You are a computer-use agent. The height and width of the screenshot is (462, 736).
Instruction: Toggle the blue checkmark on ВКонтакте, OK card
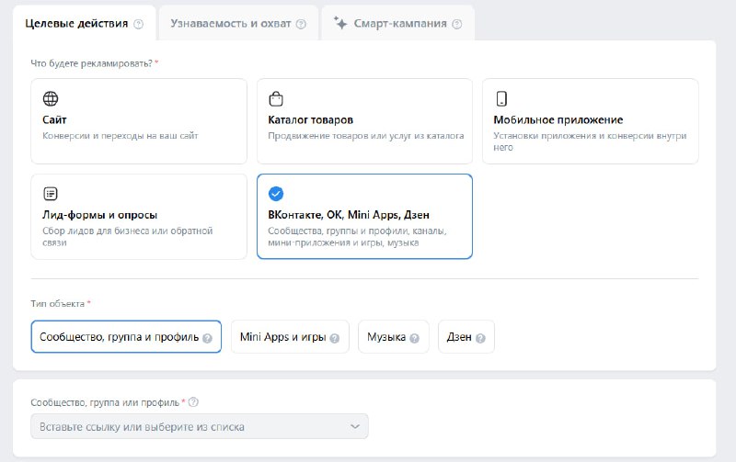tap(275, 194)
